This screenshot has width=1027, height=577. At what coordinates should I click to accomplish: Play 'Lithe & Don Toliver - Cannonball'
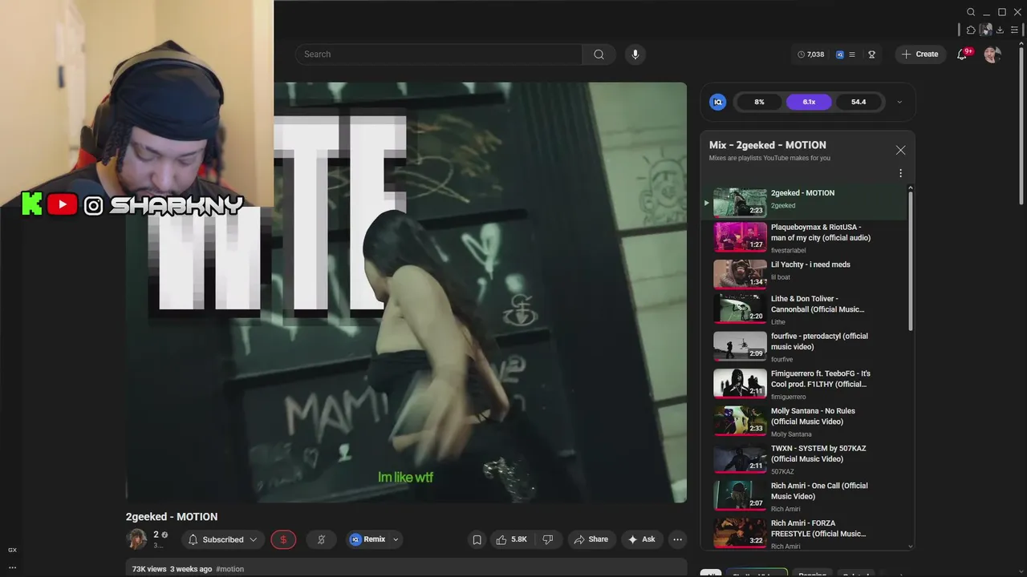805,309
